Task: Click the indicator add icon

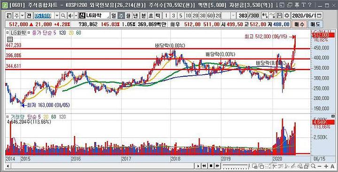Action: point(300,166)
